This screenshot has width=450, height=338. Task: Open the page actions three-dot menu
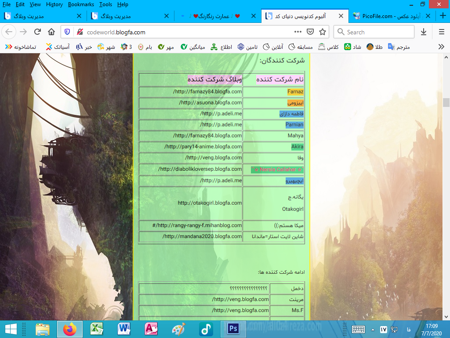[x=298, y=32]
